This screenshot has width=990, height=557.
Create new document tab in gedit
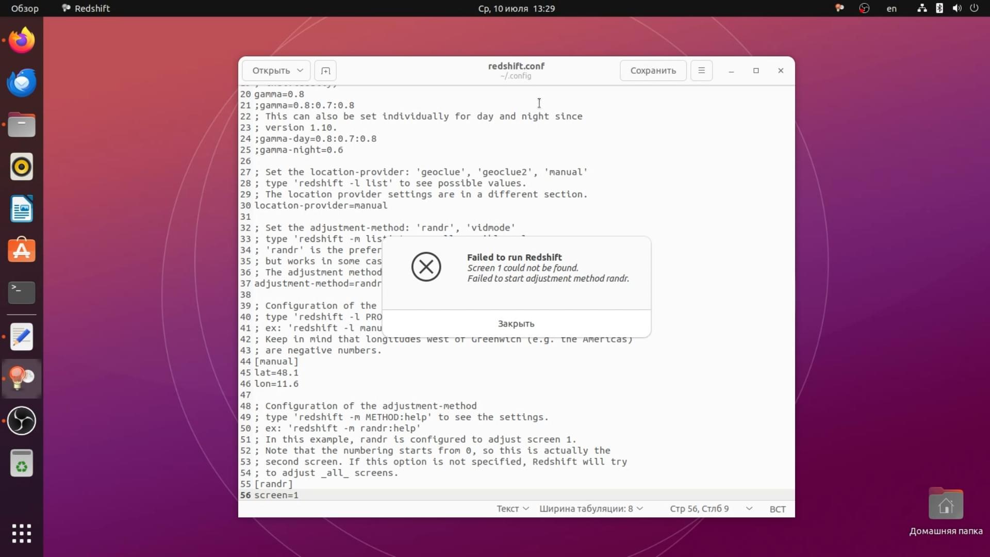pyautogui.click(x=325, y=71)
